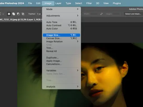Image resolution: width=143 pixels, height=107 pixels.
Task: Expand the Analysis submenu
Action: click(x=61, y=87)
